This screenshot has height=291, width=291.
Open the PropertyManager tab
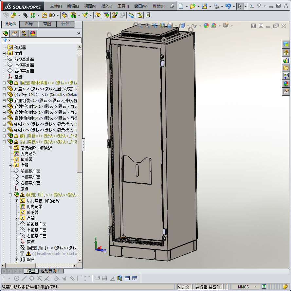14,33
